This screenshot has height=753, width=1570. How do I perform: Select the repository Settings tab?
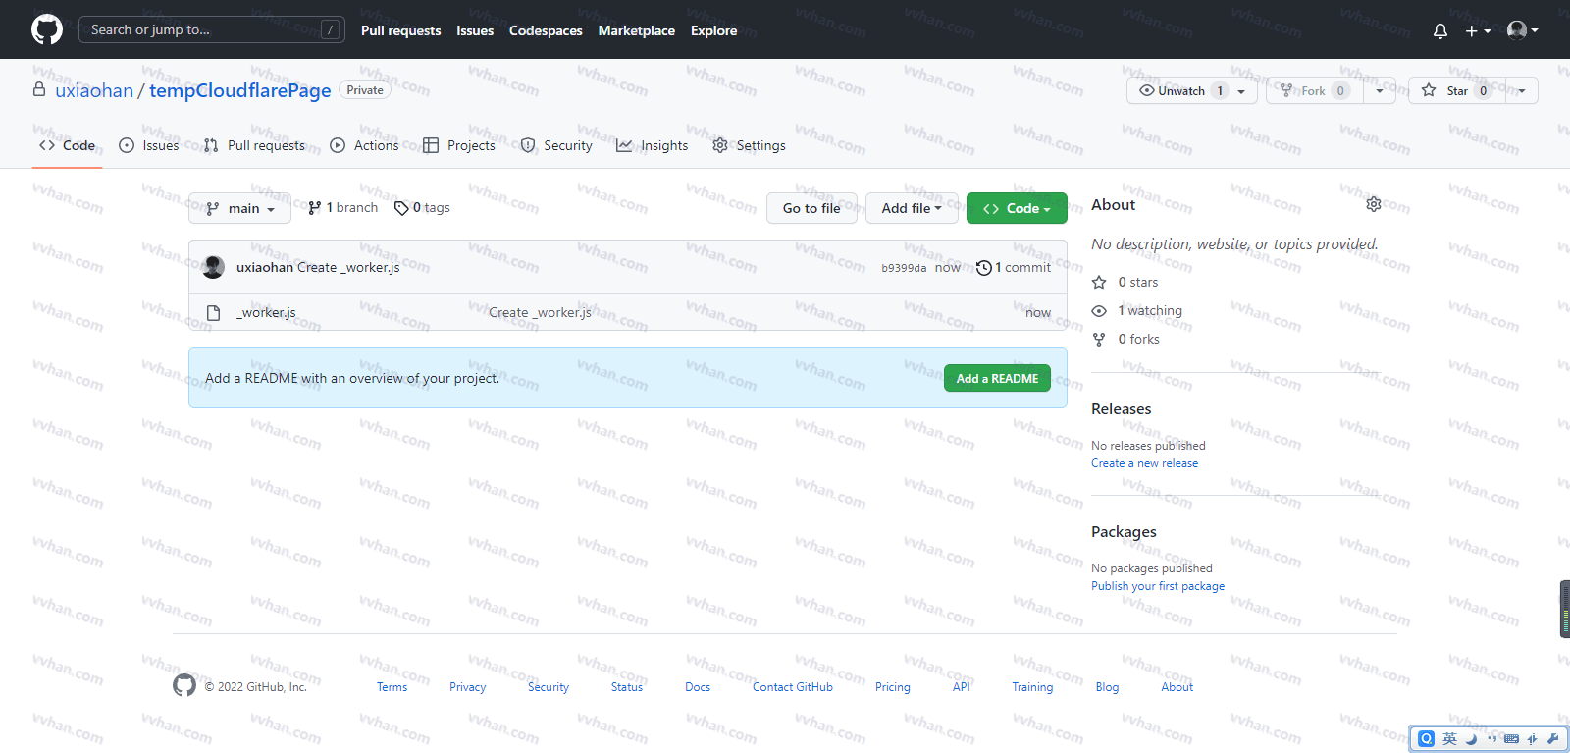[x=750, y=145]
